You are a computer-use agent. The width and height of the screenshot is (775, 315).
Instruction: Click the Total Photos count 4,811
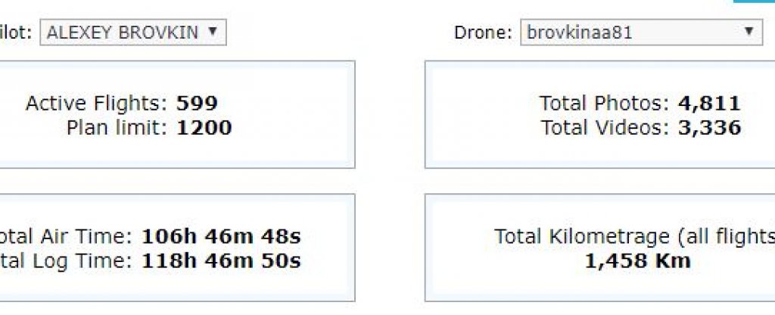click(708, 104)
